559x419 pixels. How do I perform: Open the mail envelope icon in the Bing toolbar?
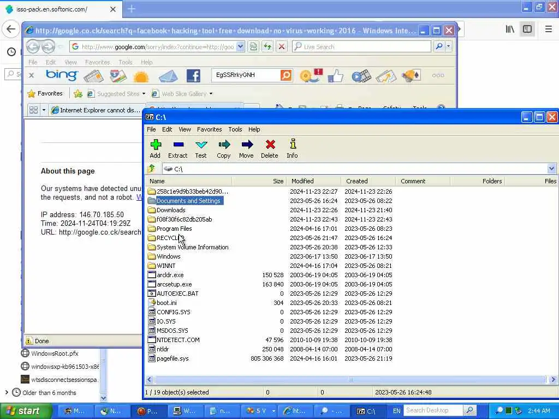[168, 76]
